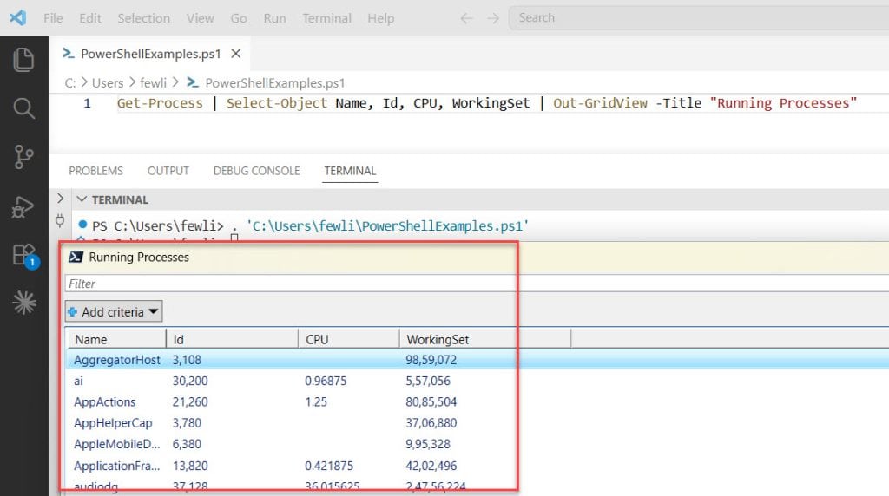Image resolution: width=889 pixels, height=496 pixels.
Task: Select the AppHelperCap process row
Action: pyautogui.click(x=478, y=423)
